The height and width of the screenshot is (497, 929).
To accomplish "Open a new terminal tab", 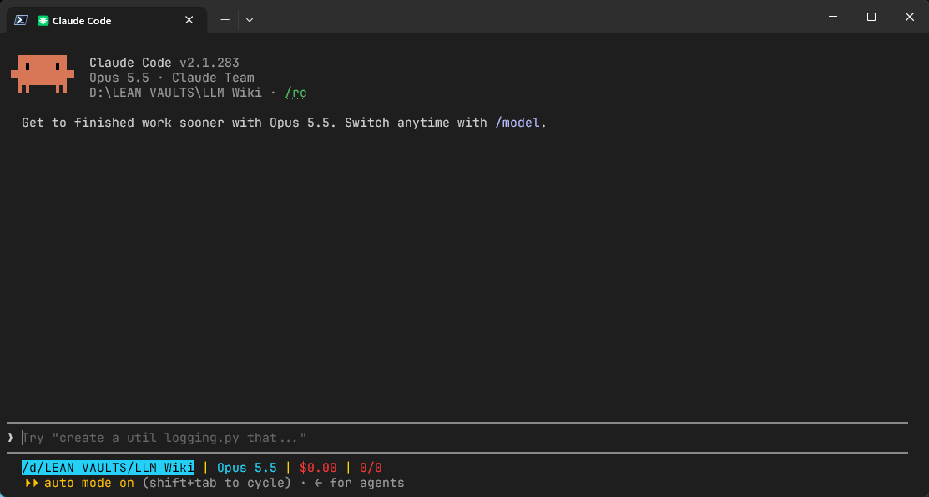I will [x=225, y=20].
